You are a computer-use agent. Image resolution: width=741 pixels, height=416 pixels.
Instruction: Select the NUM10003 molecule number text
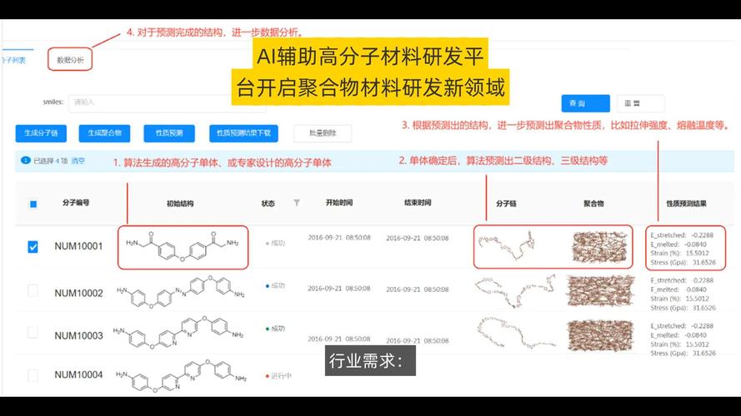(78, 336)
